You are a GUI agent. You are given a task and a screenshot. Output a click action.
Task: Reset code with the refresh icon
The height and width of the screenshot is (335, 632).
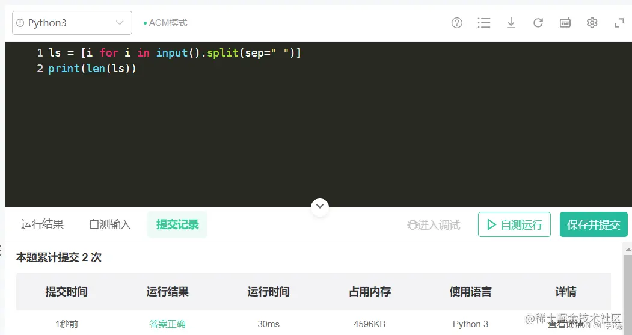click(x=538, y=23)
